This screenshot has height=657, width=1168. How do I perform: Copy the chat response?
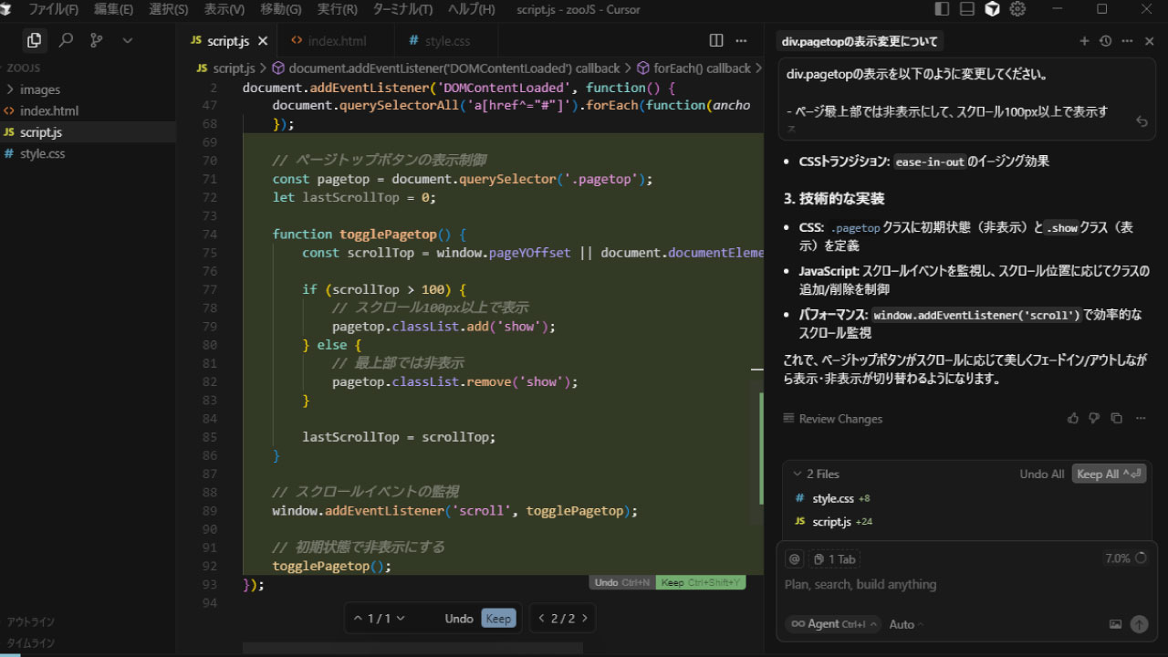coord(1116,419)
